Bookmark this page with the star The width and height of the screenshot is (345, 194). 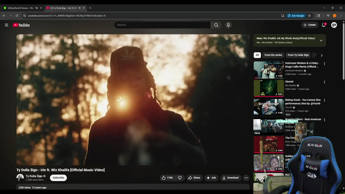[x=309, y=16]
